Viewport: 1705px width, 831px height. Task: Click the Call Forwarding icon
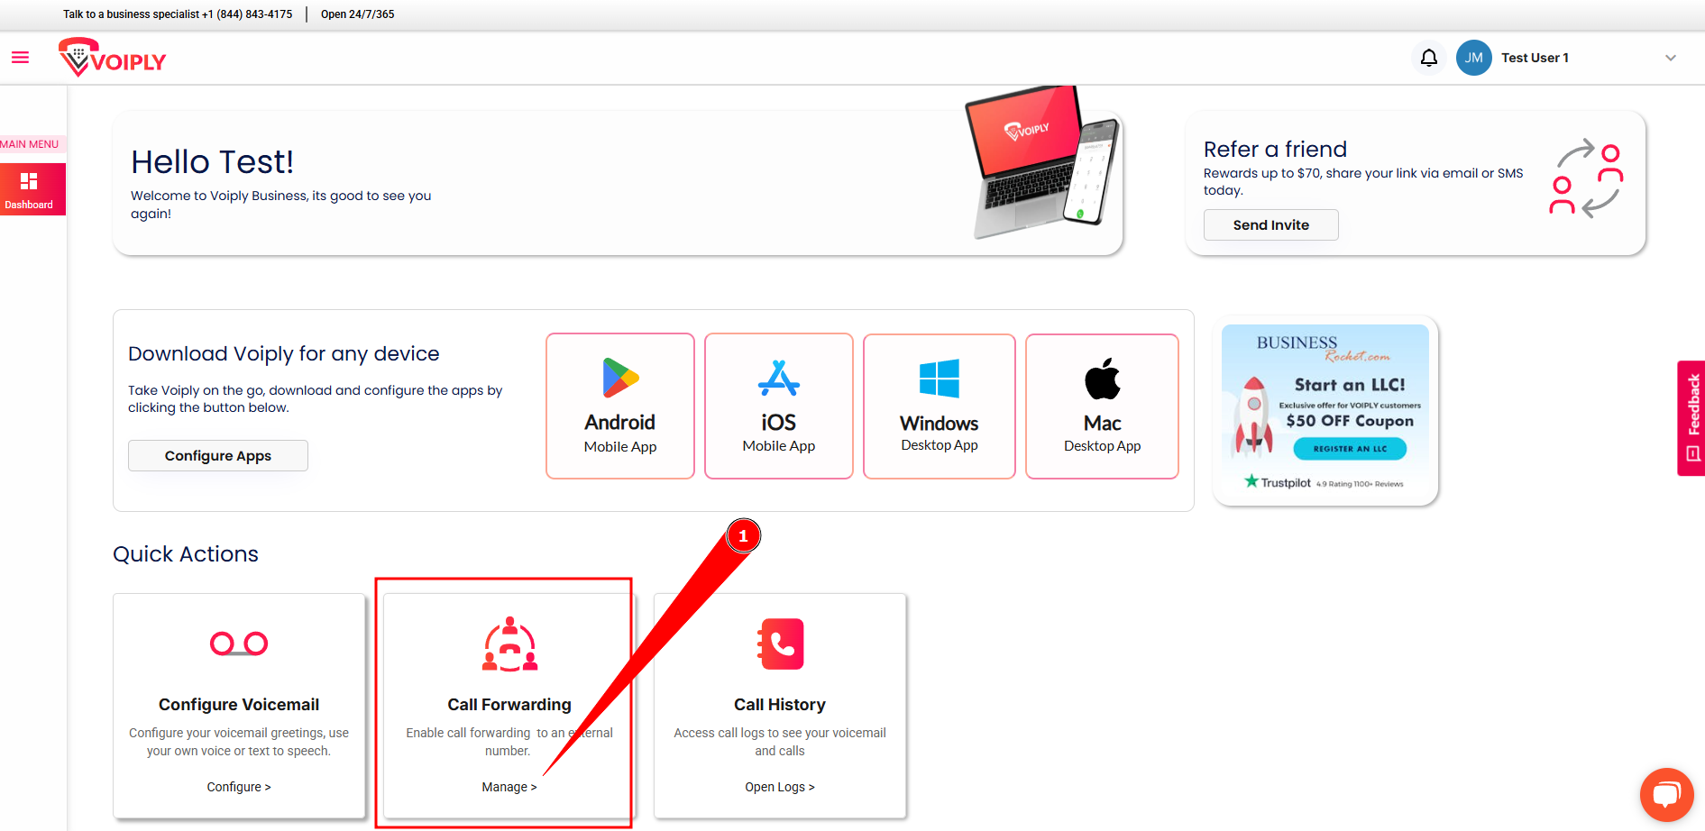coord(509,644)
